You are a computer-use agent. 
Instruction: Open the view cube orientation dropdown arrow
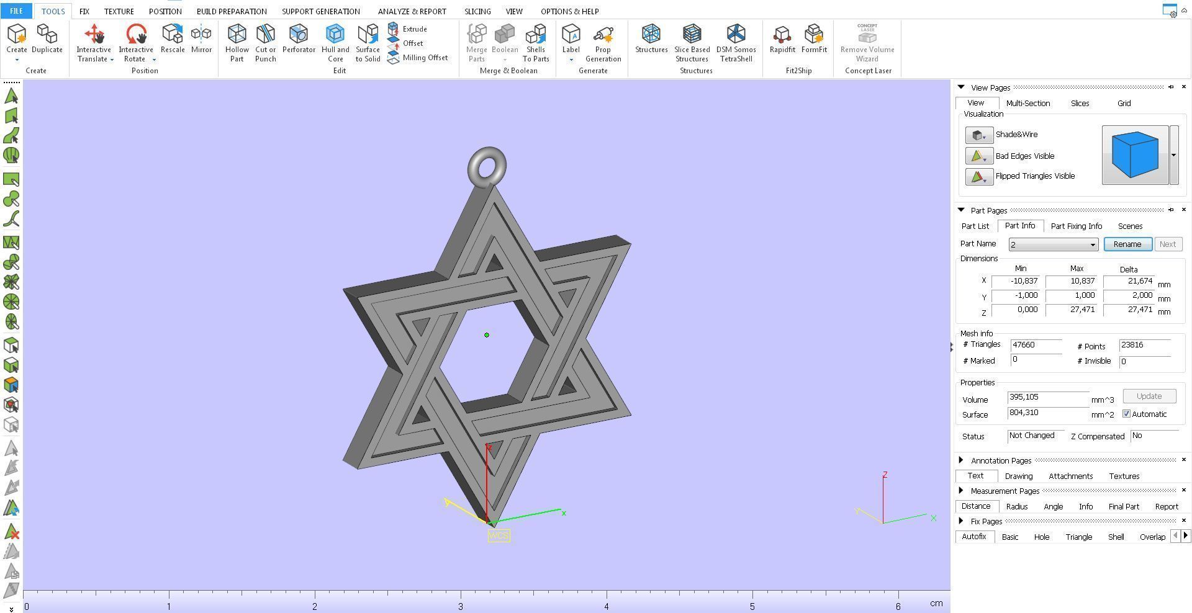tap(1173, 155)
